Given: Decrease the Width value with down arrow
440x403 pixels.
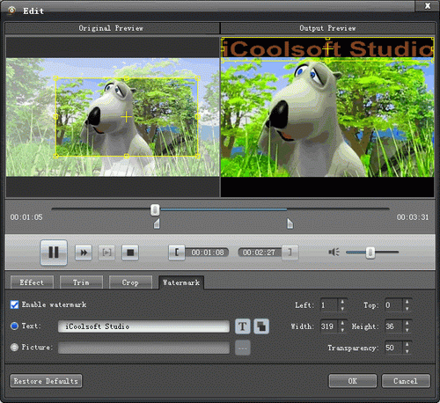Looking at the screenshot, I should pos(342,330).
